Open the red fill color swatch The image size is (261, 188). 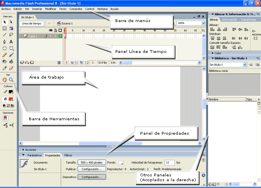pyautogui.click(x=11, y=99)
